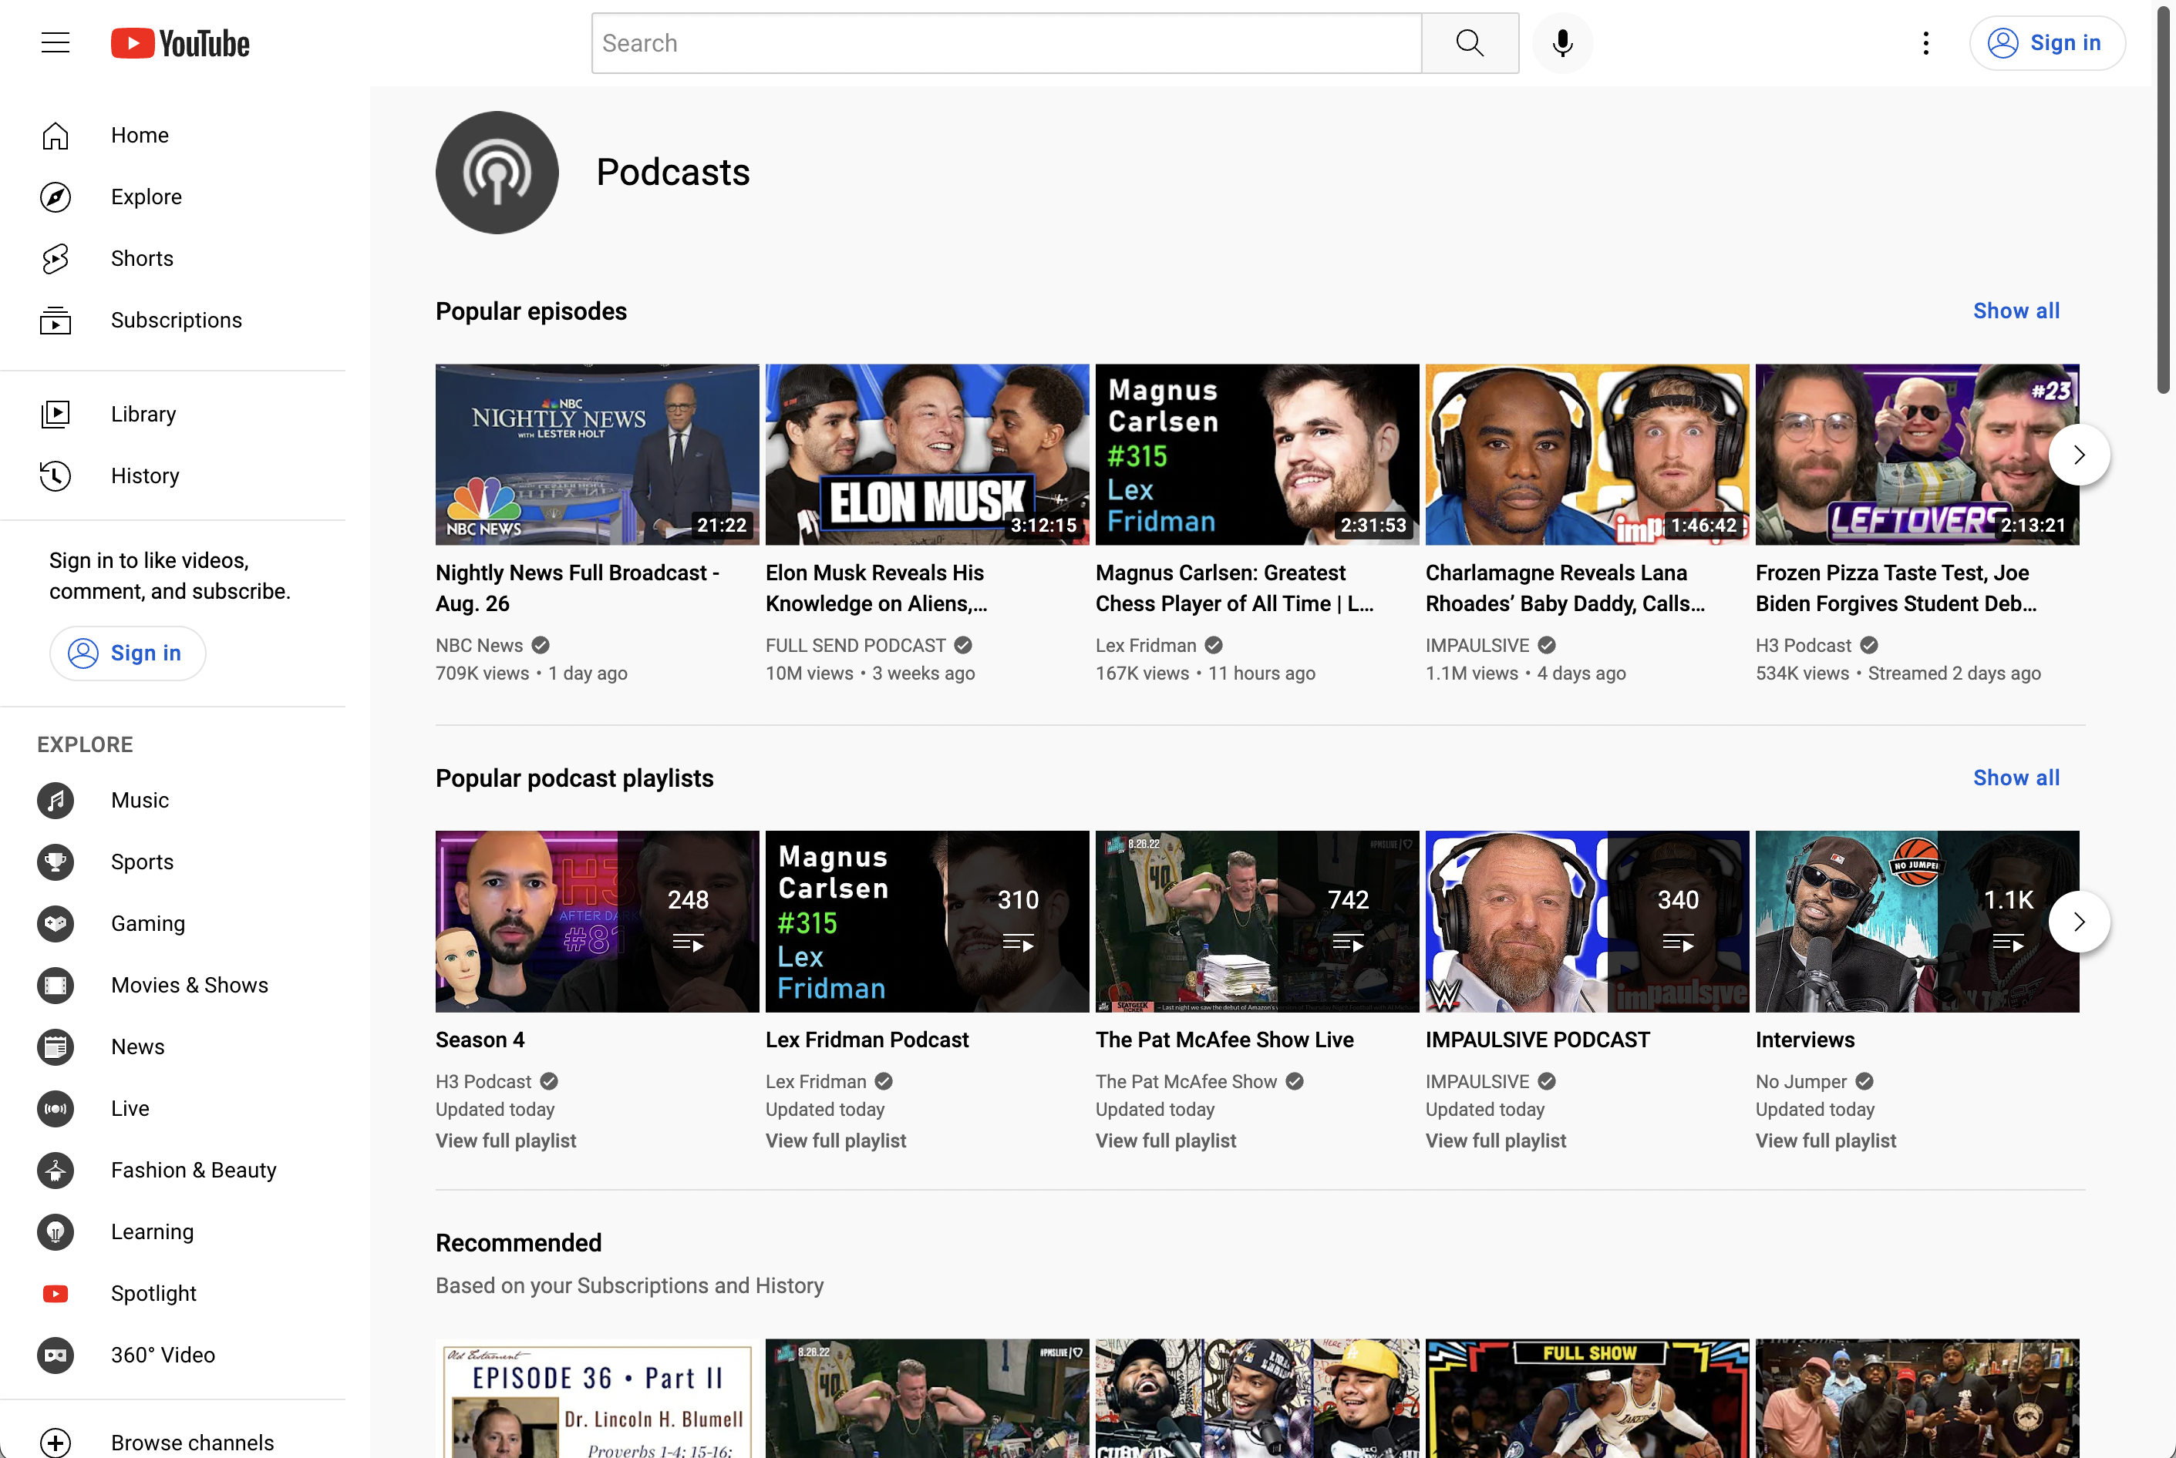Image resolution: width=2176 pixels, height=1458 pixels.
Task: Open the three-dot settings menu
Action: coord(1925,43)
